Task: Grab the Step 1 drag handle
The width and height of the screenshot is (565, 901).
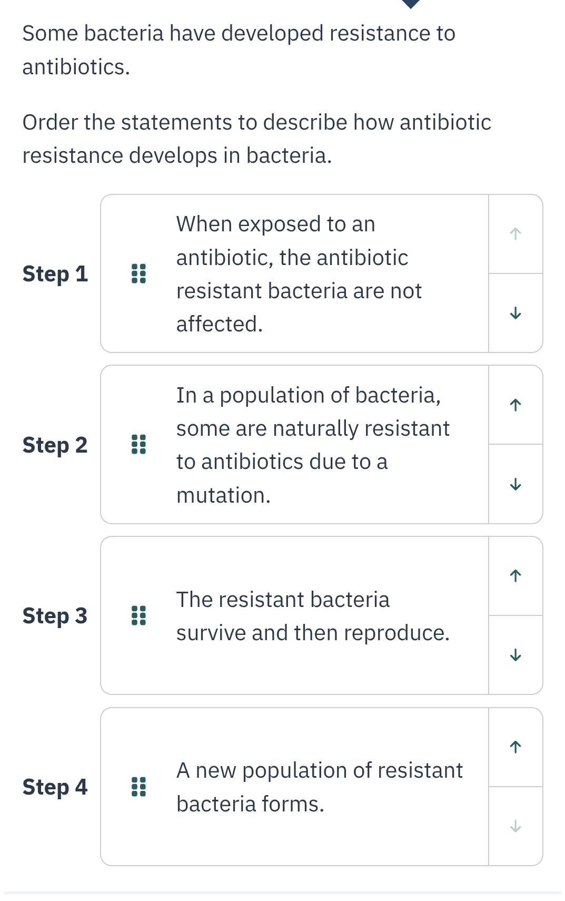Action: point(138,273)
